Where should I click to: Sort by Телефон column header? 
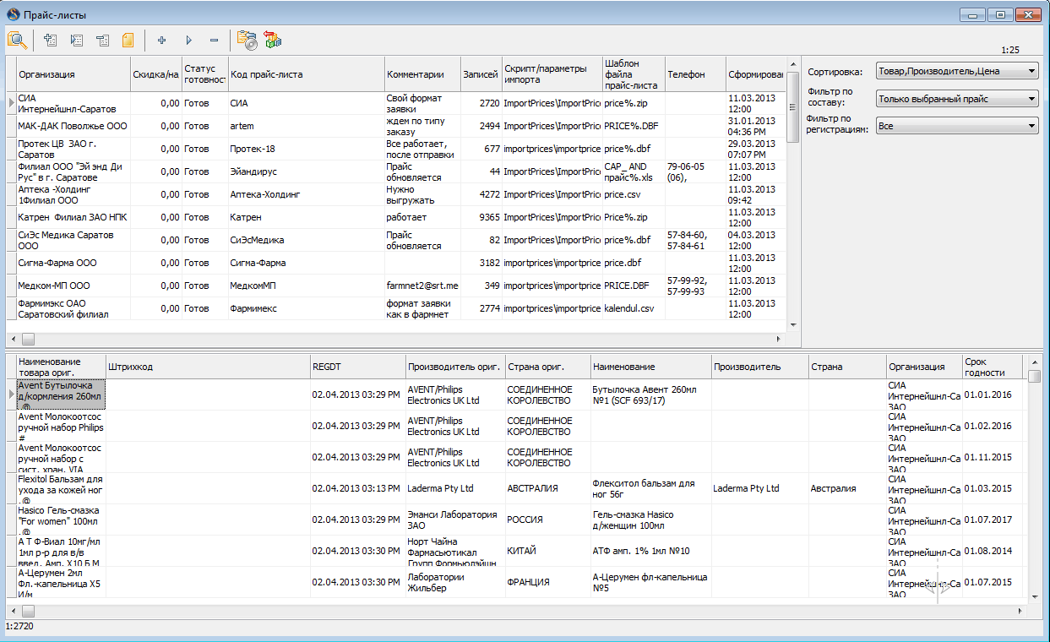(x=695, y=74)
